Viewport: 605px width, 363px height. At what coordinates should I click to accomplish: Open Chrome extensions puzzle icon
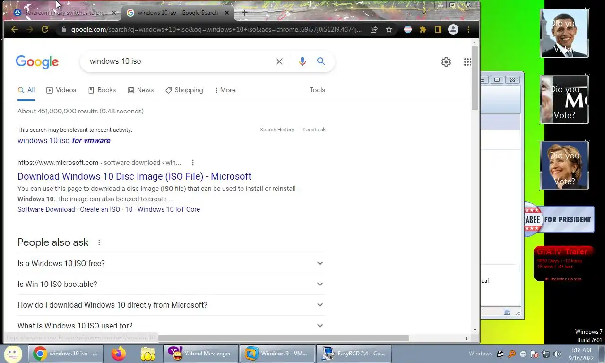[x=423, y=29]
